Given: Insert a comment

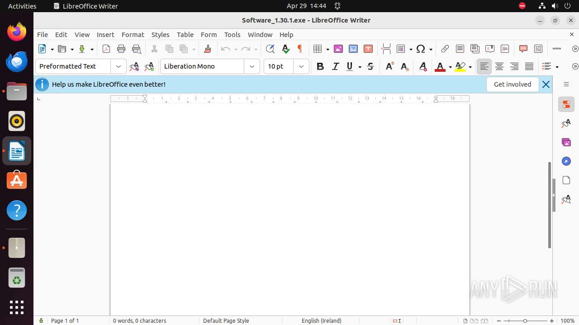Looking at the screenshot, I should pos(523,49).
